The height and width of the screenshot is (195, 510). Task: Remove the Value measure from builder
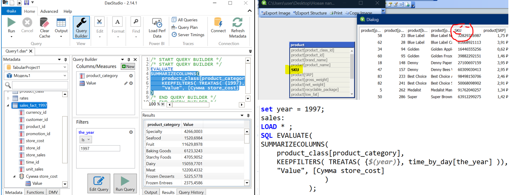(x=131, y=83)
